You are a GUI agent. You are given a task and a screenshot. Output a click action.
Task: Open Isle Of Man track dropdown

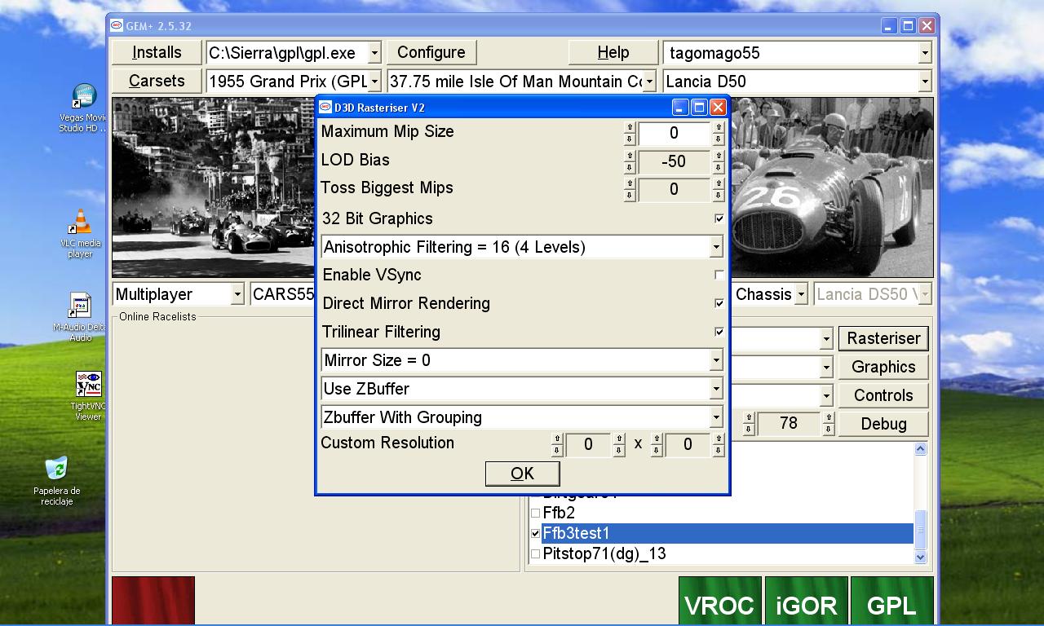[649, 82]
